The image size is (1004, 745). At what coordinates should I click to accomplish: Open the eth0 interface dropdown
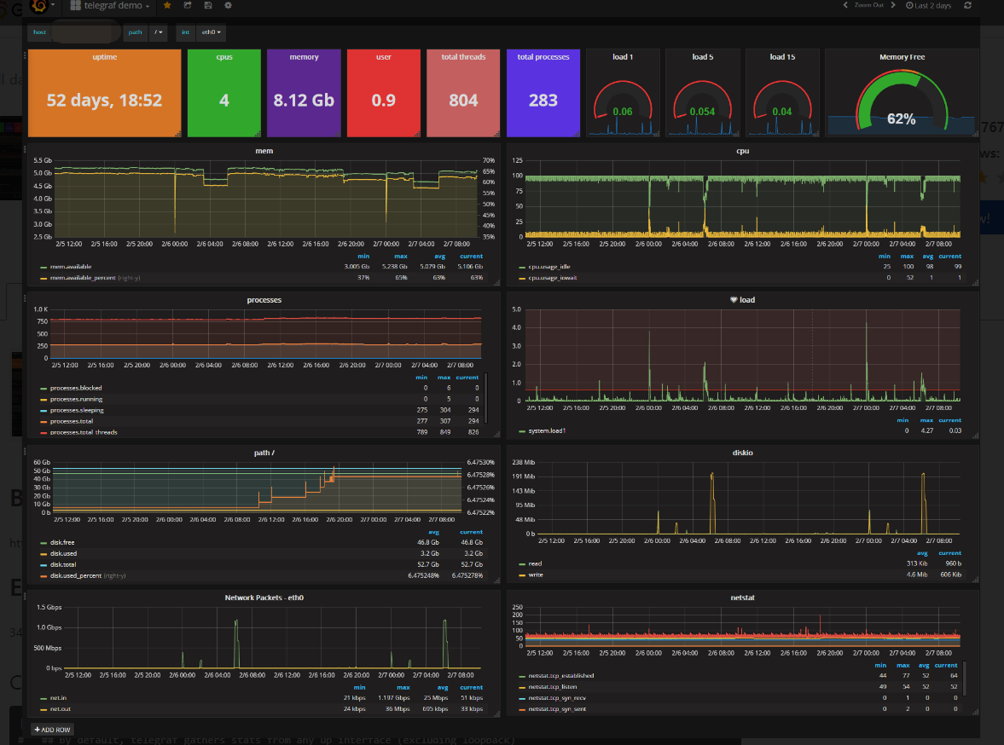click(212, 32)
